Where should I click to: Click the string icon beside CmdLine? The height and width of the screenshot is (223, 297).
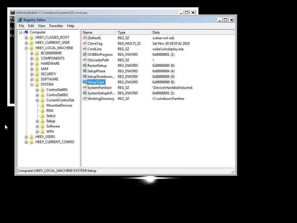(x=85, y=49)
